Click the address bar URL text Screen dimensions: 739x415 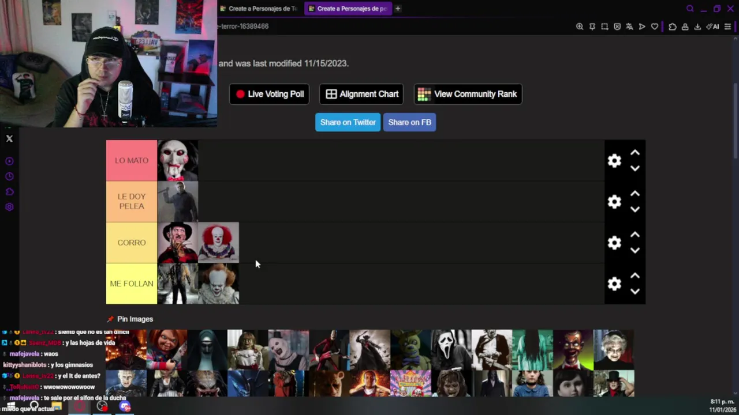[243, 27]
